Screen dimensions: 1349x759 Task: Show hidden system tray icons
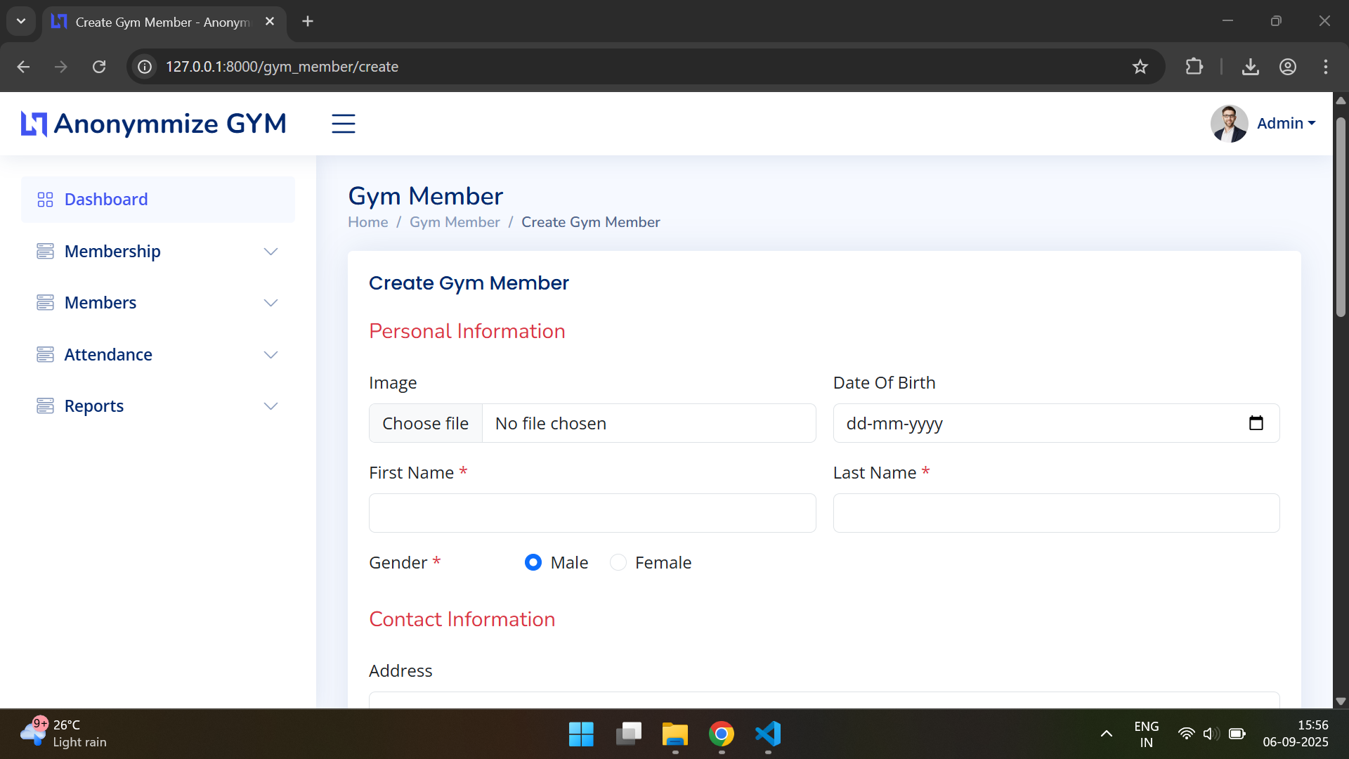click(1106, 734)
